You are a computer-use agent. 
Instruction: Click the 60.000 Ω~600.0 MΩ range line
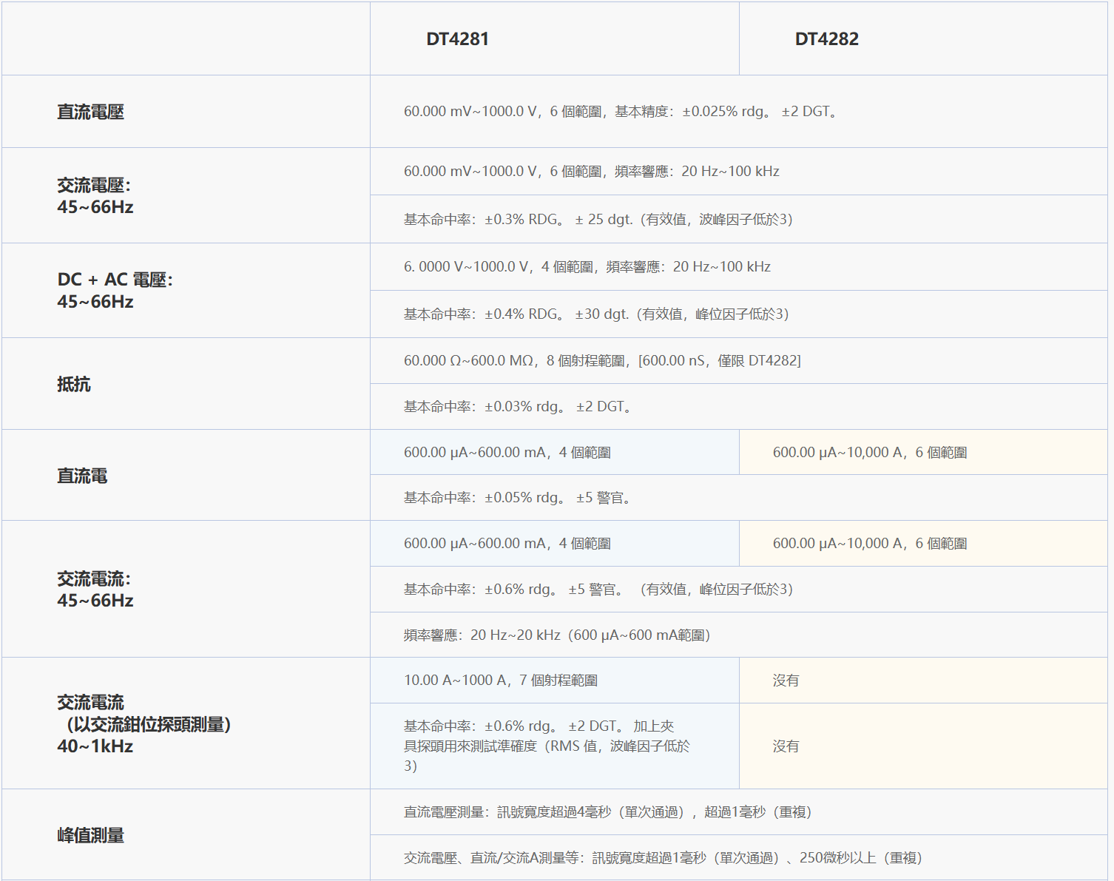[602, 361]
